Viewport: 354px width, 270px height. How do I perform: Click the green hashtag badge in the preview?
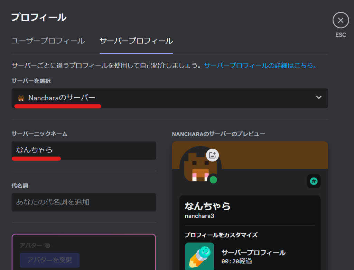click(314, 181)
